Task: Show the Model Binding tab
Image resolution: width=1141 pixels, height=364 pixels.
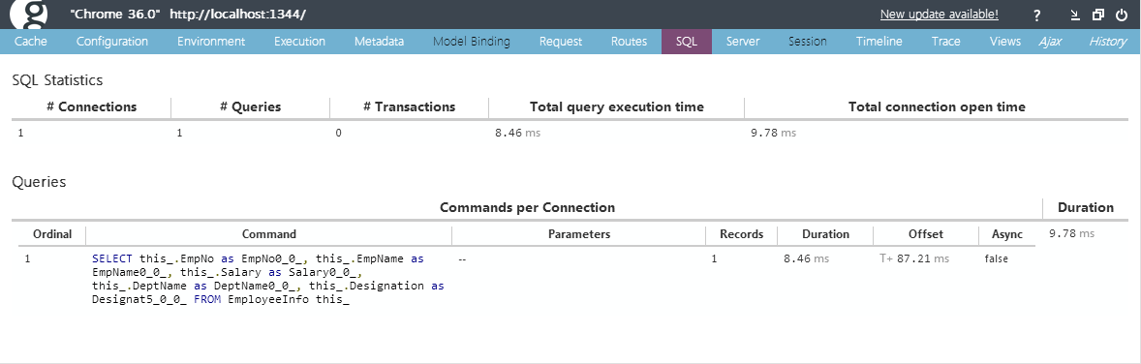Action: (x=472, y=42)
